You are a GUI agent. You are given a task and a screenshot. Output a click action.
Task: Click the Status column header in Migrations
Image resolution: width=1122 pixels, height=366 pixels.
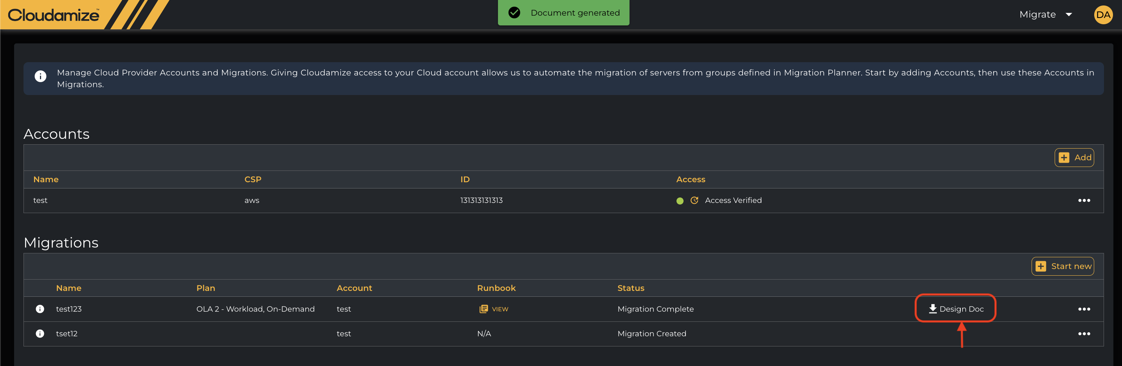630,288
